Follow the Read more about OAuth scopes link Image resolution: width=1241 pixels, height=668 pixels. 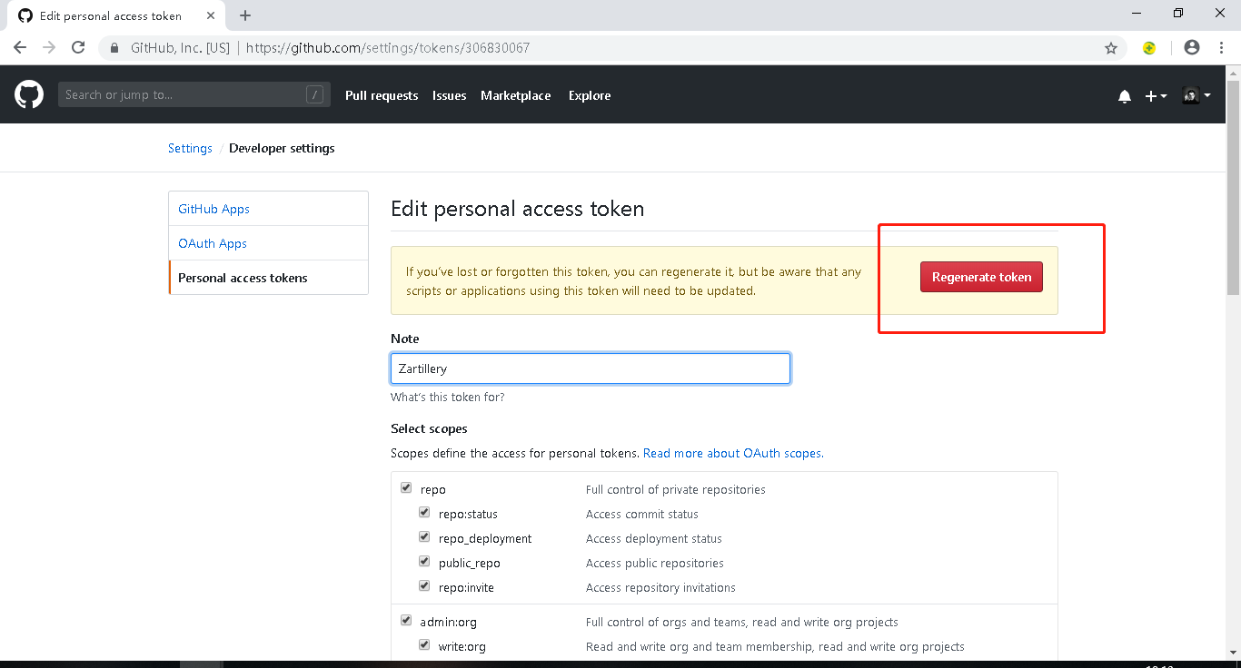[732, 453]
